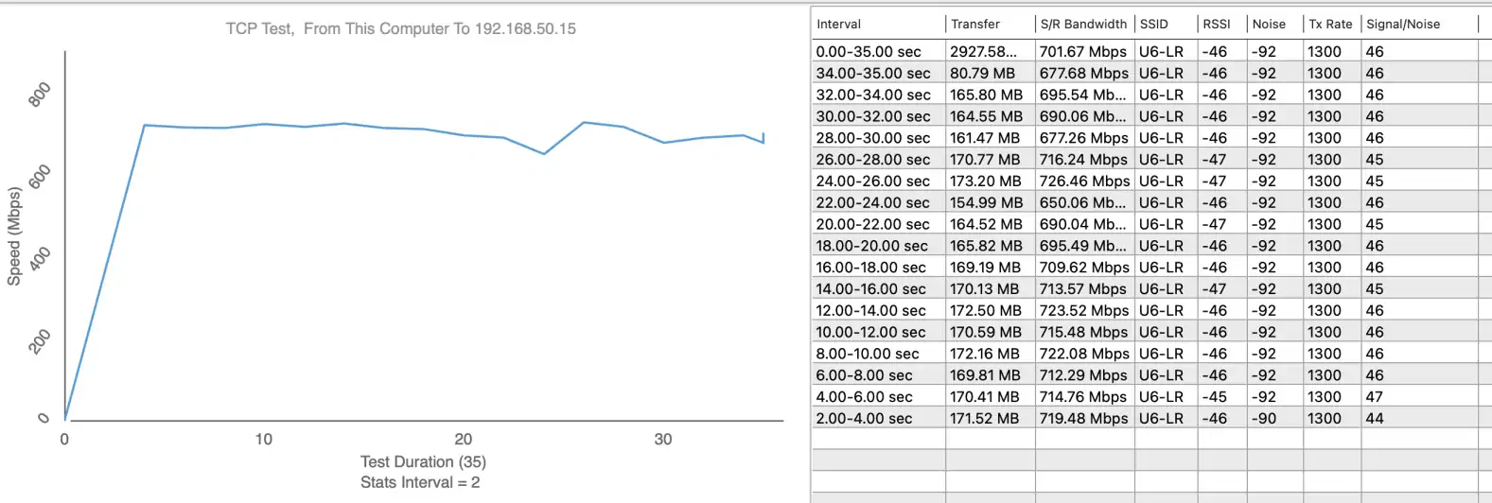Click the Transfer column header
Viewport: 1492px width, 503px height.
pos(975,25)
